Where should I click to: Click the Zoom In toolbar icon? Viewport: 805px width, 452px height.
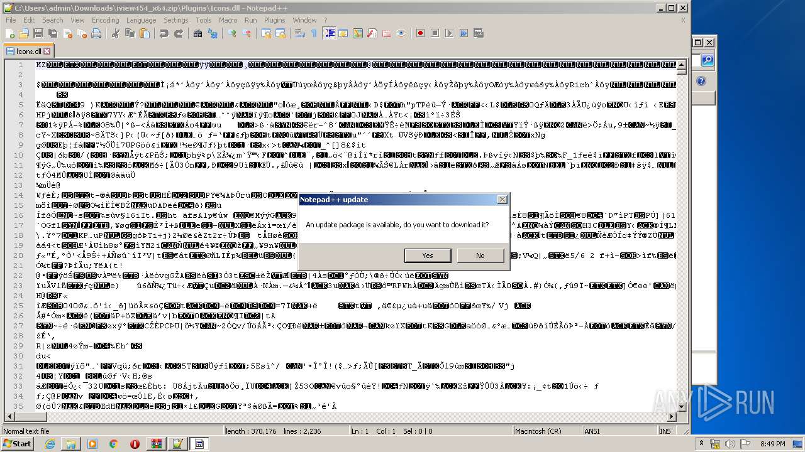pyautogui.click(x=232, y=33)
